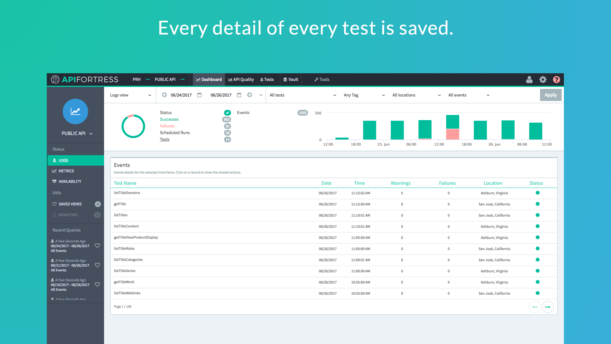Open settings gear icon in top bar
The width and height of the screenshot is (611, 344).
(543, 79)
